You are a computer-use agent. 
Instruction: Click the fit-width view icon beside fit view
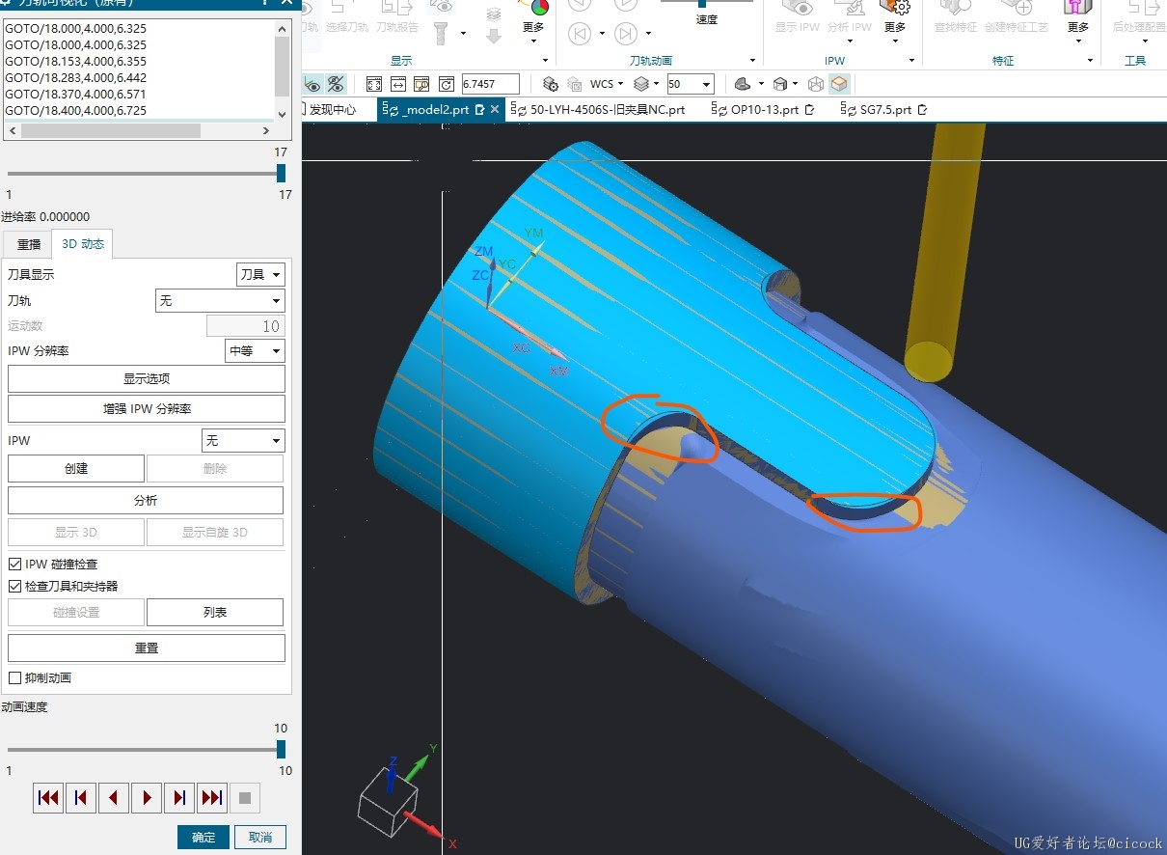(397, 84)
